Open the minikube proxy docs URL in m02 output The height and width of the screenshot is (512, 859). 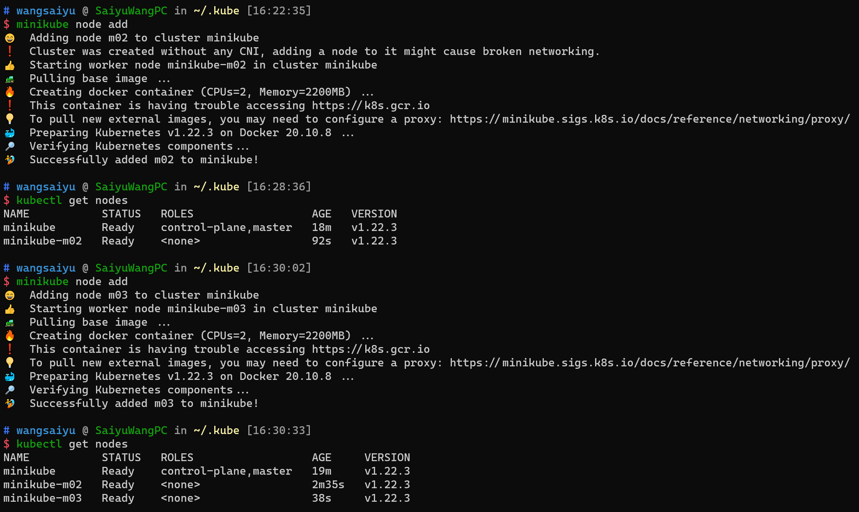(649, 119)
